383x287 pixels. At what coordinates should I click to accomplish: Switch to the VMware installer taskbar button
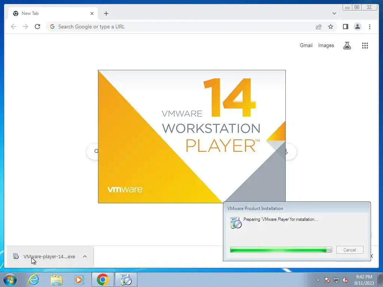pyautogui.click(x=126, y=280)
